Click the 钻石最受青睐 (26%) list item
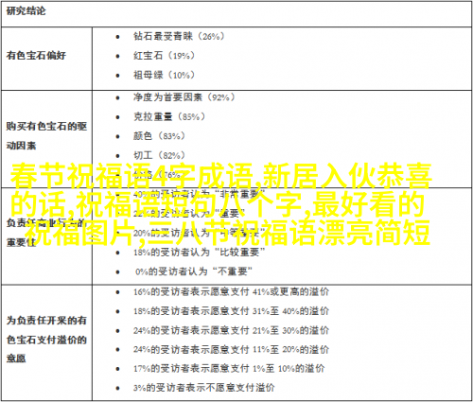 tap(179, 36)
